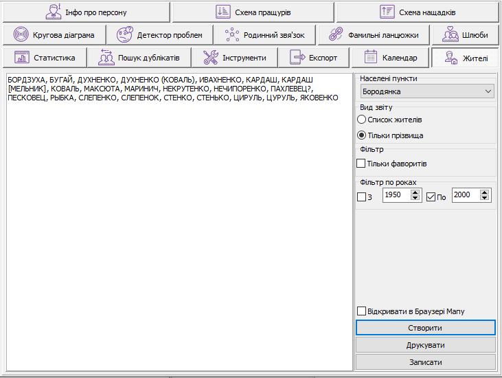Viewport: 502px width, 378px height.
Task: Switch to the Статистика tab
Action: [x=46, y=57]
